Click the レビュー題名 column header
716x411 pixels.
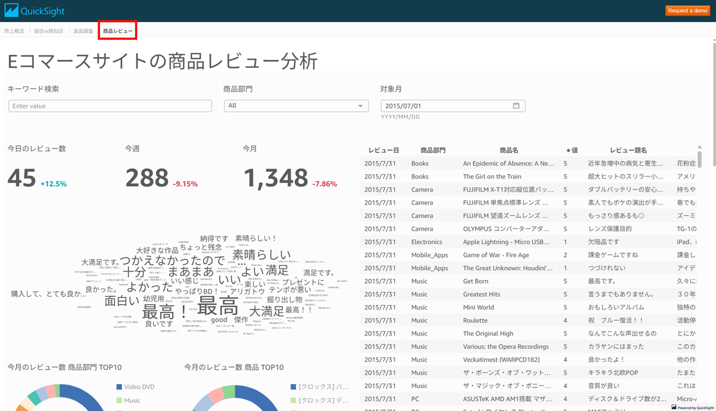click(x=628, y=150)
